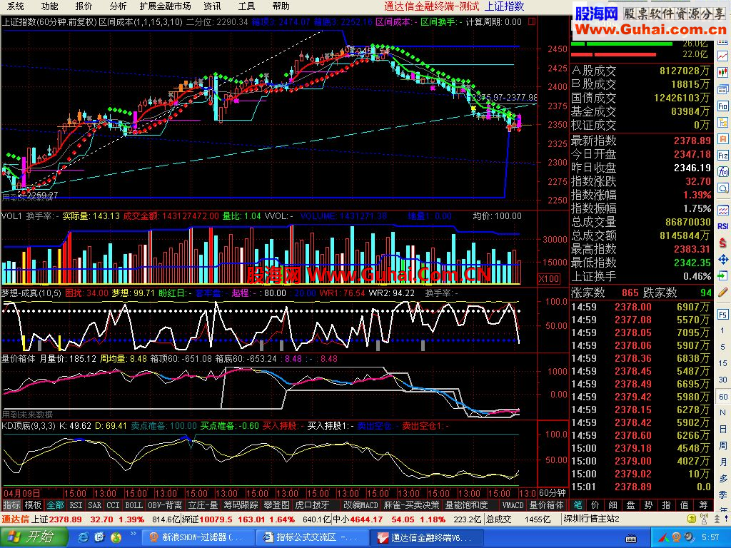
Task: Click the yellow status icon in status bar
Action: [692, 519]
